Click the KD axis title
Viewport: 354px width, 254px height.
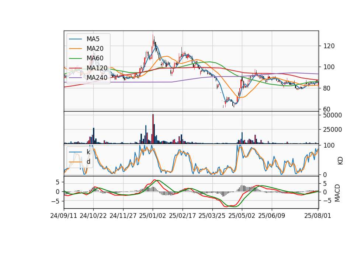(x=340, y=160)
